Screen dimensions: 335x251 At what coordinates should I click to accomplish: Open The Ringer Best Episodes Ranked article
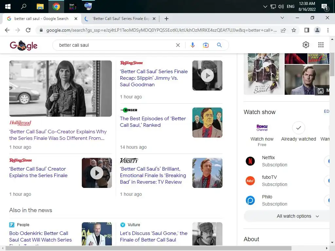pos(153,122)
